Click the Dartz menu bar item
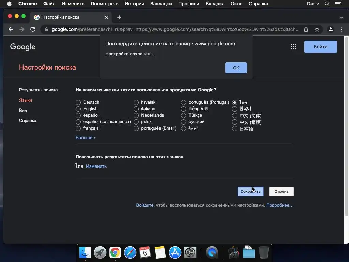Screen dimensions: 349x262 pyautogui.click(x=313, y=4)
